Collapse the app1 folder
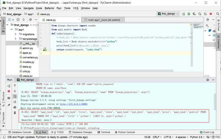Screen dimensions: 221x139 [12, 29]
